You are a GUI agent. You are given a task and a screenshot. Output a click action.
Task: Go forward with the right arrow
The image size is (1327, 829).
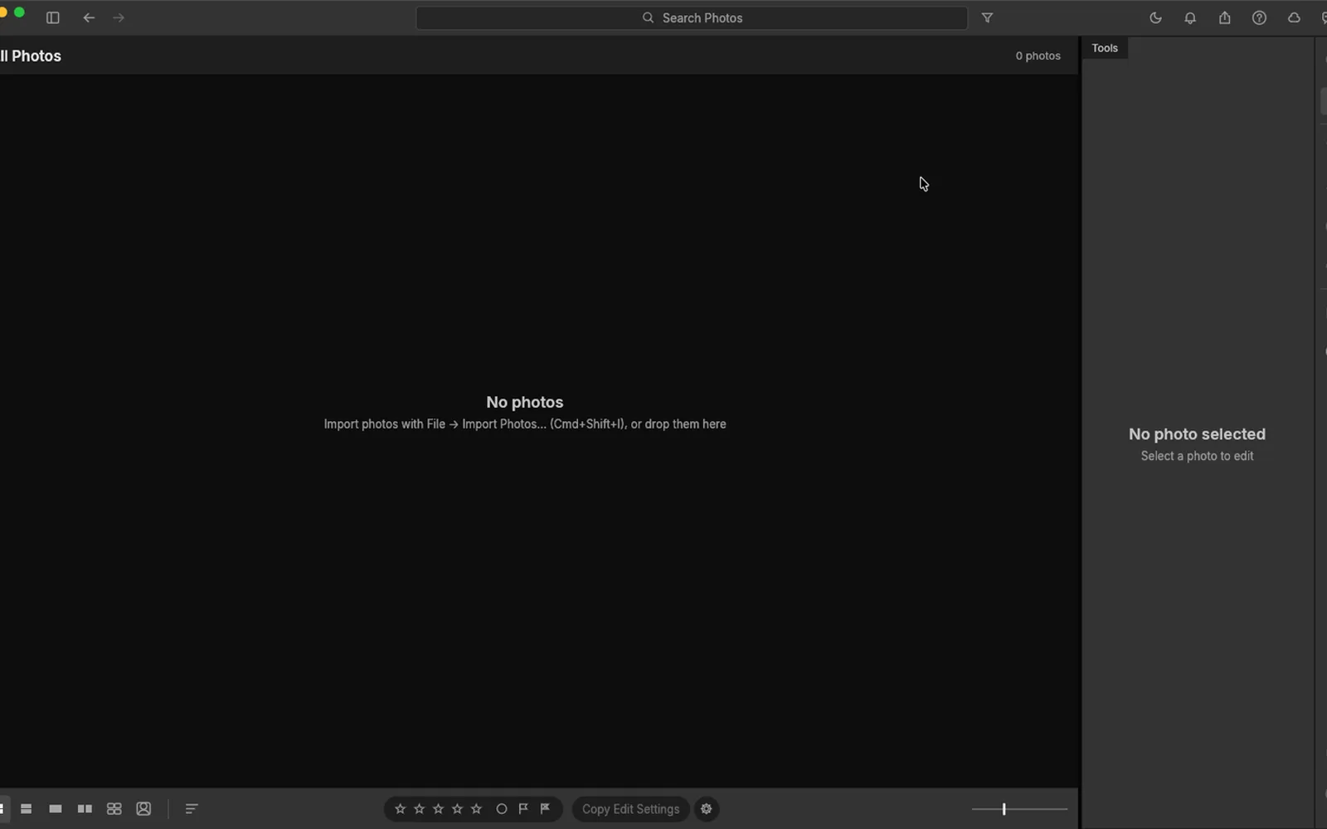click(x=119, y=17)
